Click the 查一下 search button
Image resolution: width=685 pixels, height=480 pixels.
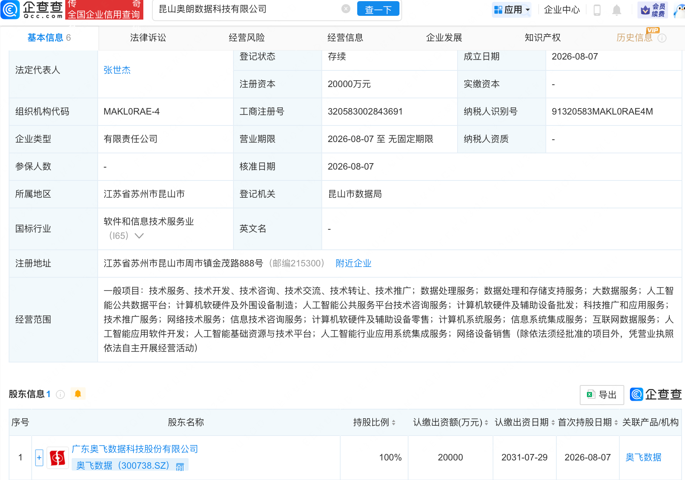[378, 9]
